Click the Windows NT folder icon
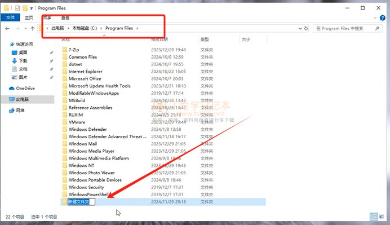Viewport: 390px width, 225px height. (x=65, y=165)
